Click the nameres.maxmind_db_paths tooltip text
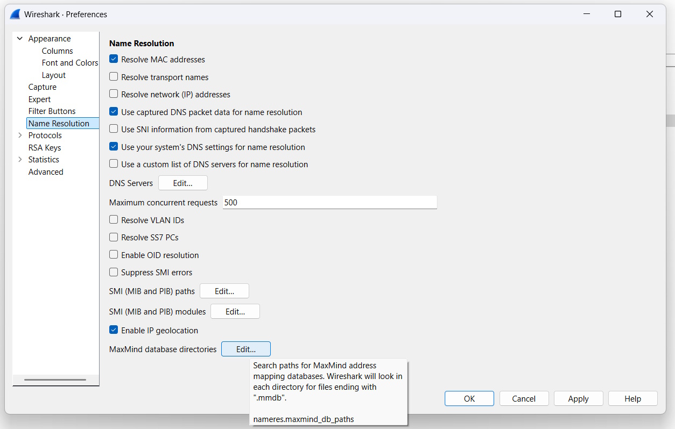 tap(304, 419)
